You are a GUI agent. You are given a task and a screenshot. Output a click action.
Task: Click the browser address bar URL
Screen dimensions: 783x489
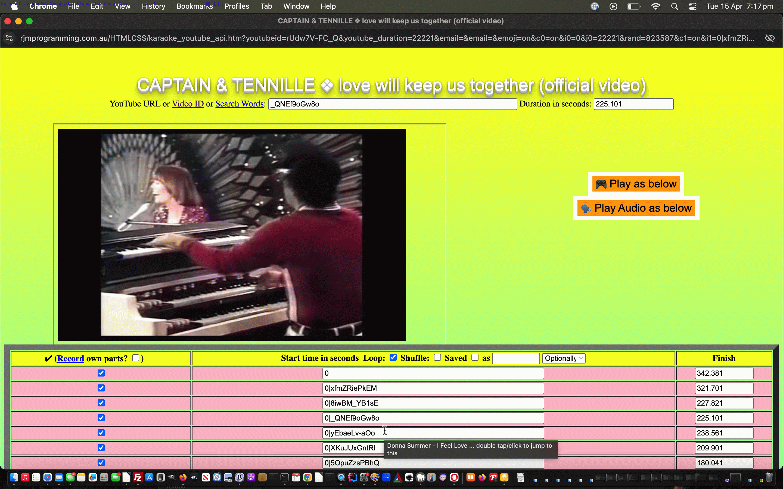(x=387, y=38)
